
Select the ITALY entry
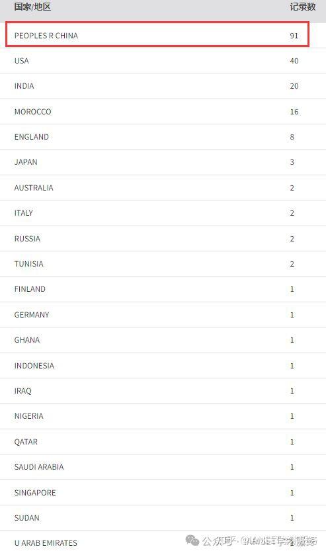(x=23, y=213)
